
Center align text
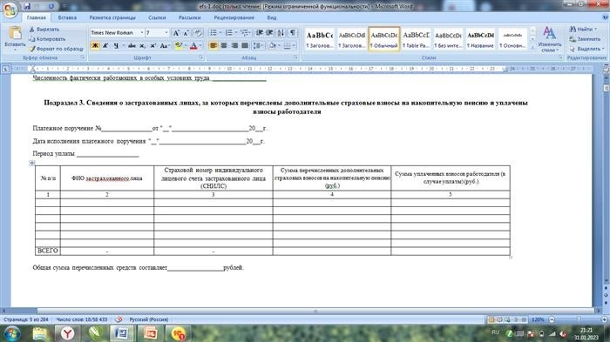pyautogui.click(x=224, y=45)
